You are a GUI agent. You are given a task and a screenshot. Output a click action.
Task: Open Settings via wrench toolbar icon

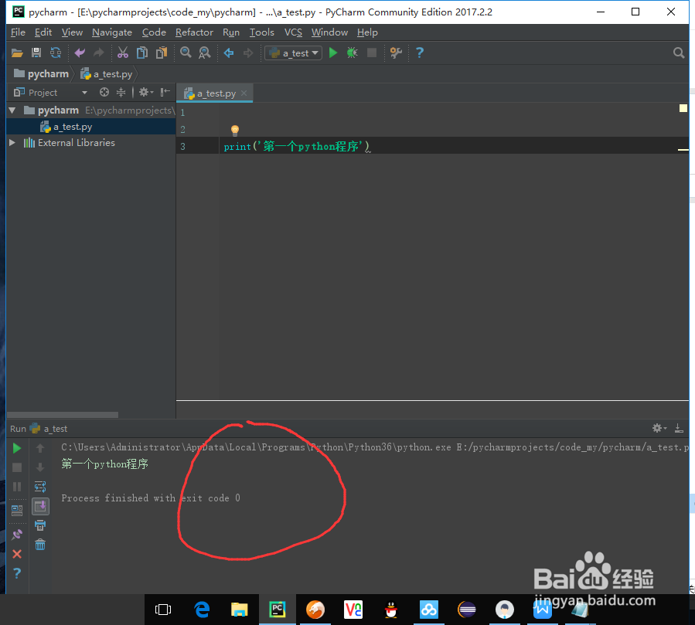point(396,53)
